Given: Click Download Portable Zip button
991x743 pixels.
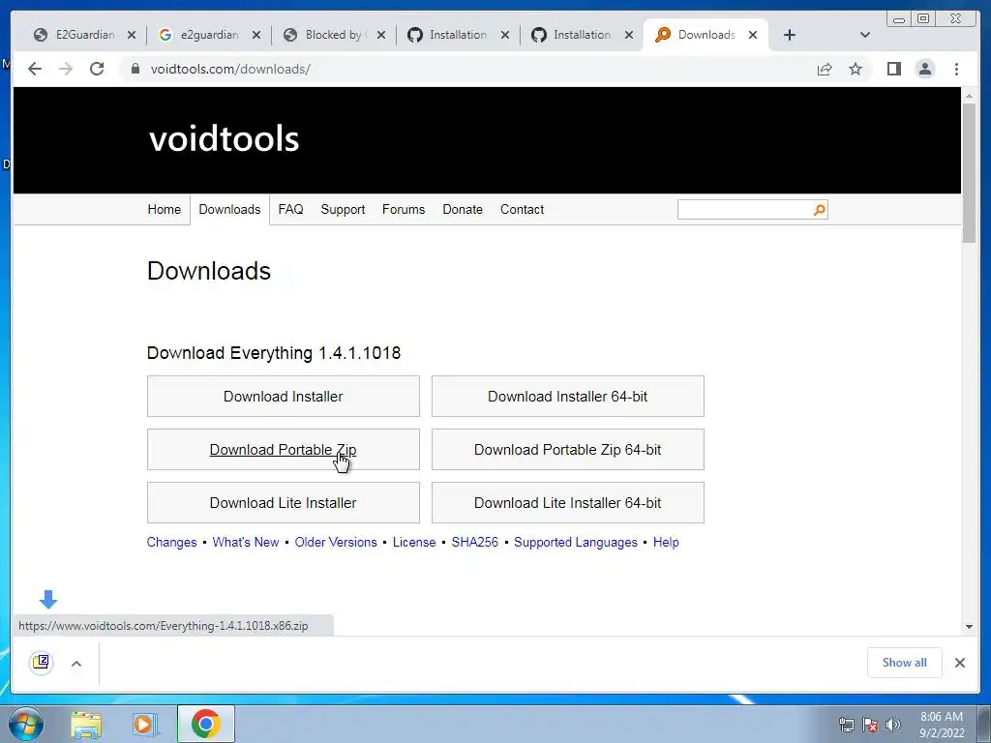Looking at the screenshot, I should point(284,449).
